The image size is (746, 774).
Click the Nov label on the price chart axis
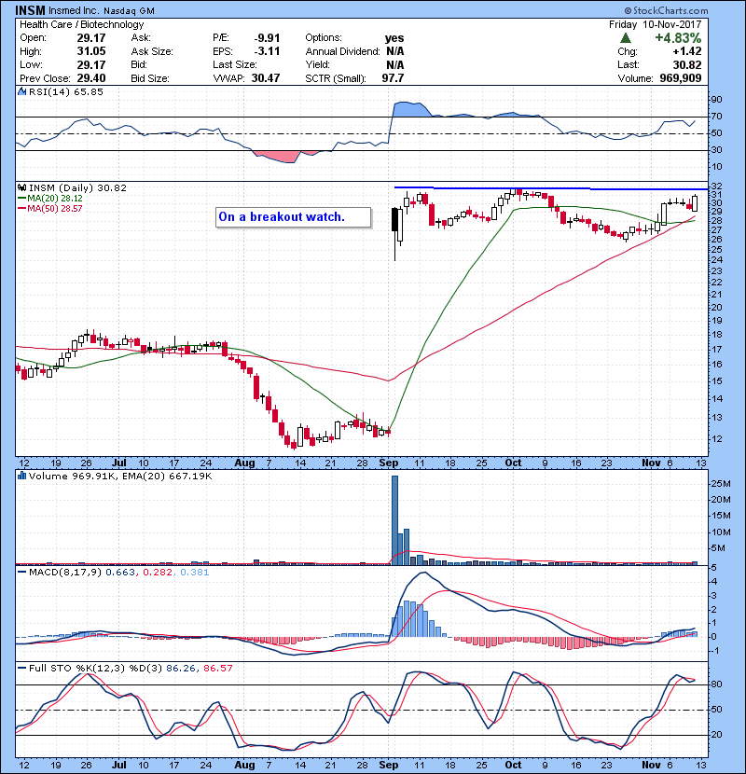coord(651,463)
